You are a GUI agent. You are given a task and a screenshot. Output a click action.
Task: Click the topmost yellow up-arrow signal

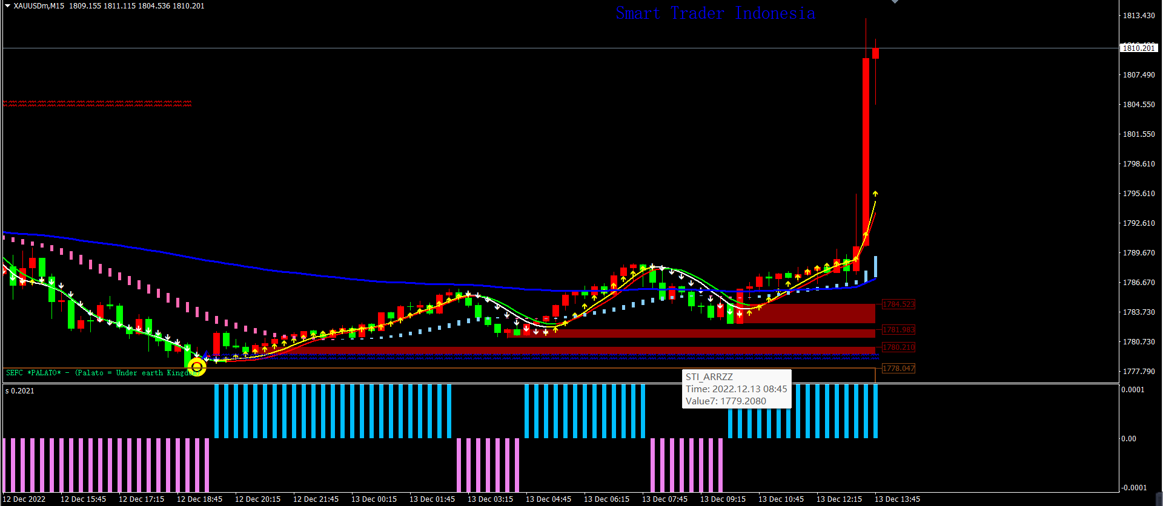coord(875,194)
